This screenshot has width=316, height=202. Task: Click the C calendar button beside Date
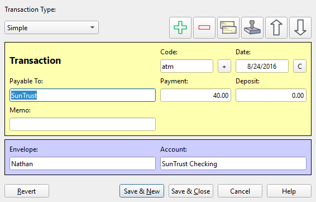pos(300,66)
